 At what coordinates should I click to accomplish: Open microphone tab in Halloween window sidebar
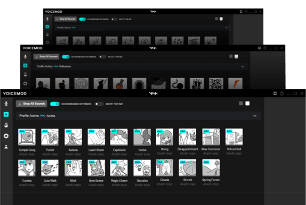point(26,57)
